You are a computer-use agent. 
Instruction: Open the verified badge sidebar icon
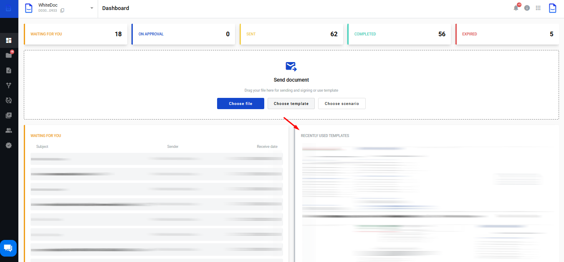pyautogui.click(x=9, y=145)
